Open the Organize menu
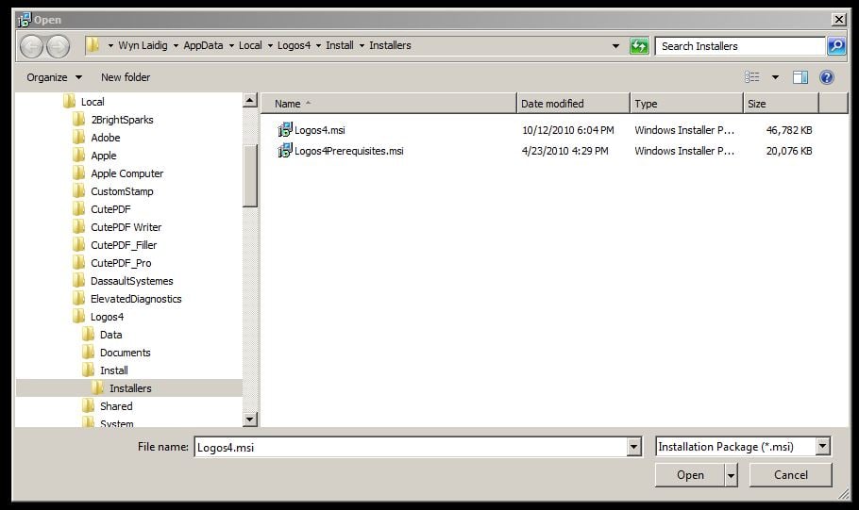The height and width of the screenshot is (510, 859). coord(54,77)
